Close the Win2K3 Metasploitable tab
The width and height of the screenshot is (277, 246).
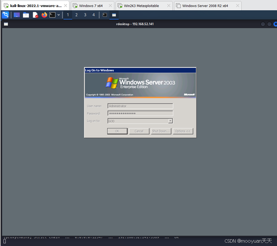tap(169, 6)
